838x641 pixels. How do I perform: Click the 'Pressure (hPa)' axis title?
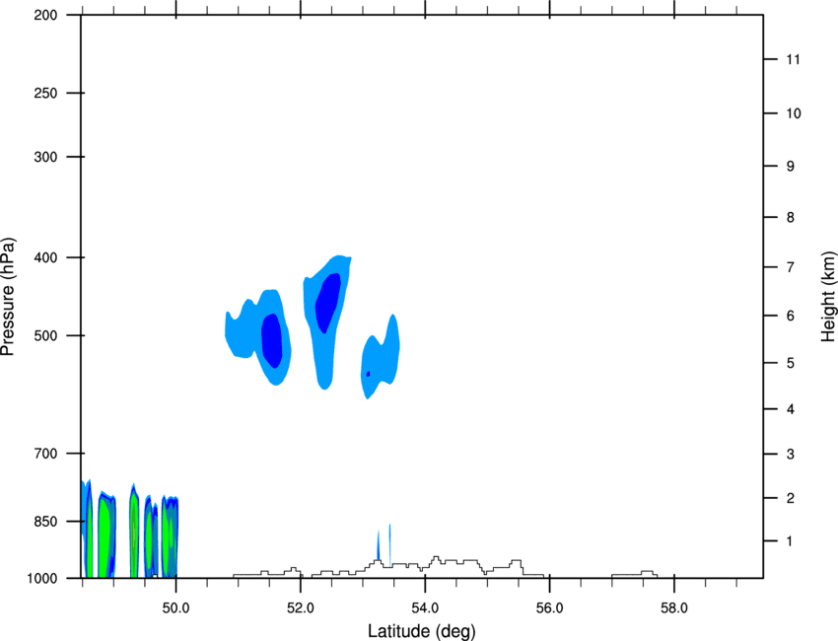click(8, 297)
